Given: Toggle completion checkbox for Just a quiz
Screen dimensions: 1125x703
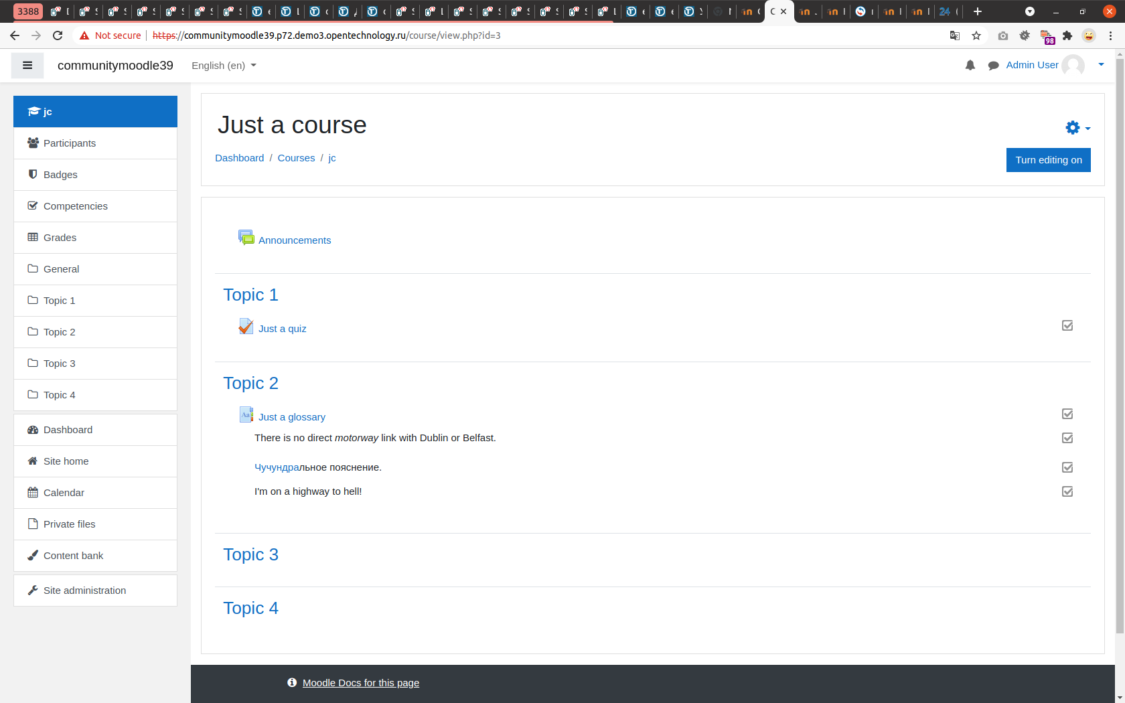Looking at the screenshot, I should click(x=1067, y=325).
